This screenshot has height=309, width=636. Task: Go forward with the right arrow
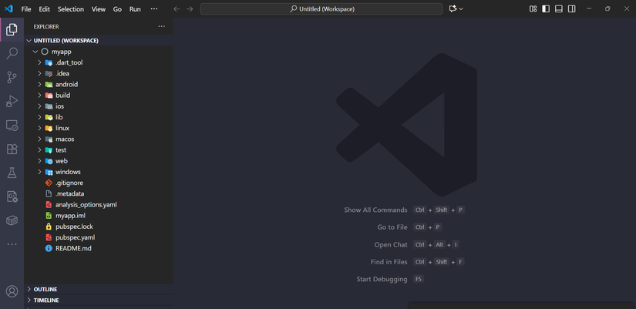[x=190, y=9]
